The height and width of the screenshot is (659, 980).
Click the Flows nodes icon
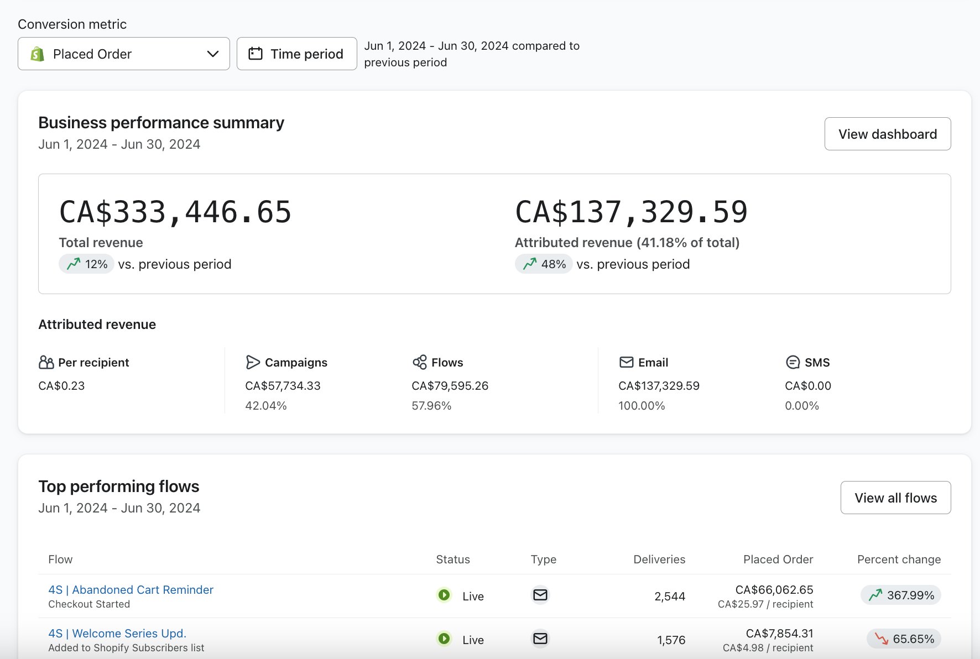click(x=420, y=362)
